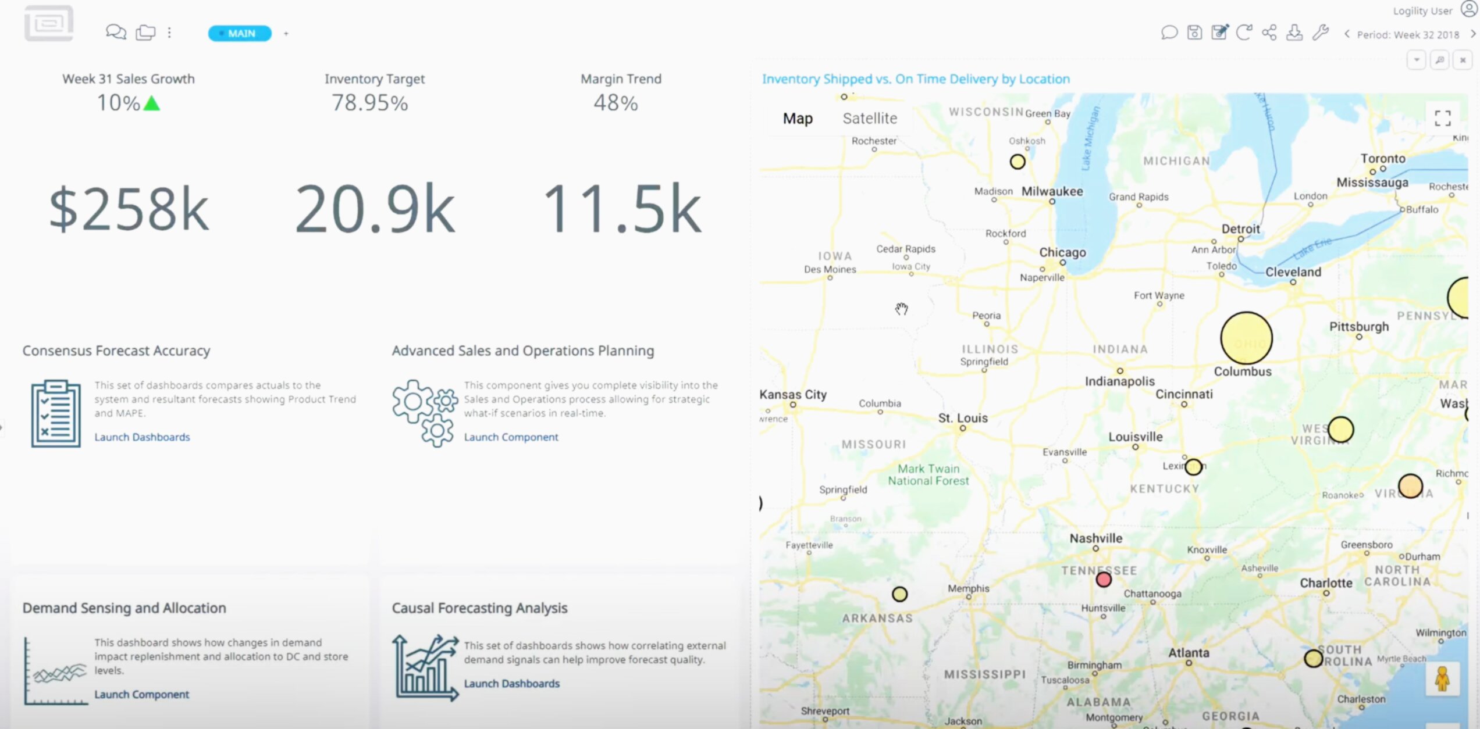This screenshot has width=1480, height=729.
Task: Launch Dashboards under Consensus Forecast Accuracy
Action: point(142,437)
